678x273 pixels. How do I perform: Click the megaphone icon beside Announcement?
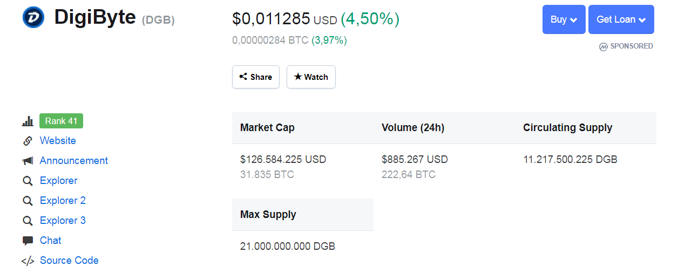click(x=28, y=161)
